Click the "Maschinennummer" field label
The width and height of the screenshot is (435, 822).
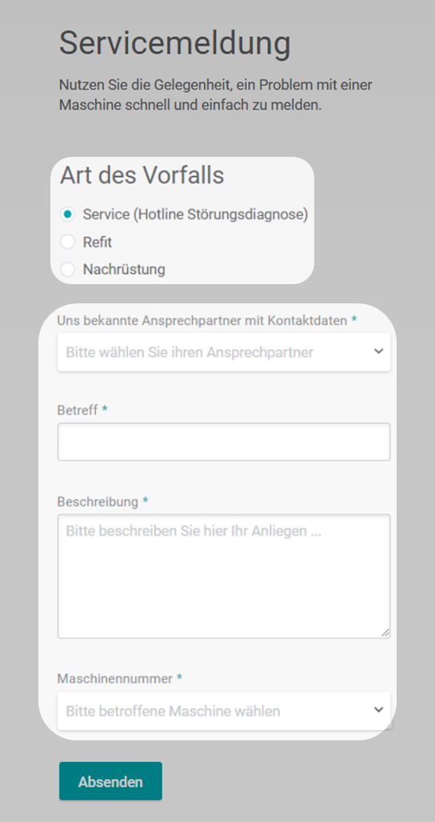(114, 679)
